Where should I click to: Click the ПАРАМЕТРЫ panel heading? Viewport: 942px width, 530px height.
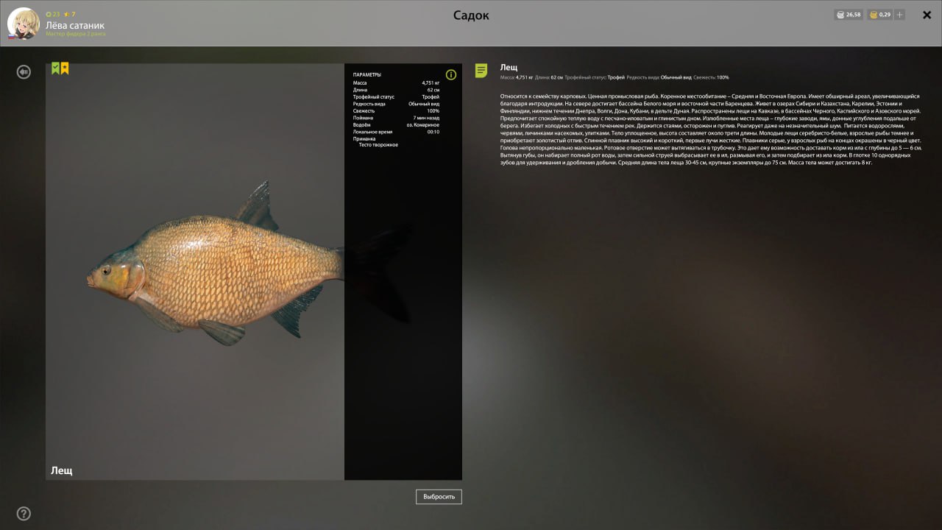pos(367,75)
